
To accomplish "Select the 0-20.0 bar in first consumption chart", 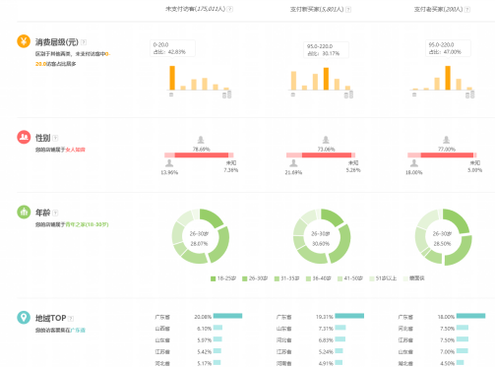I will [172, 78].
